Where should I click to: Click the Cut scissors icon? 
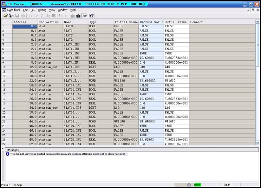pos(42,16)
